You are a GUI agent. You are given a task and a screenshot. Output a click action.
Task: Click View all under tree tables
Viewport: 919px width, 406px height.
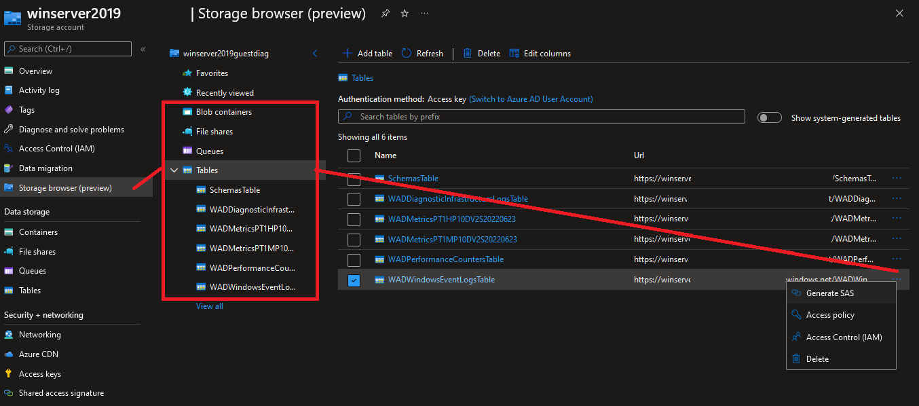tap(209, 306)
